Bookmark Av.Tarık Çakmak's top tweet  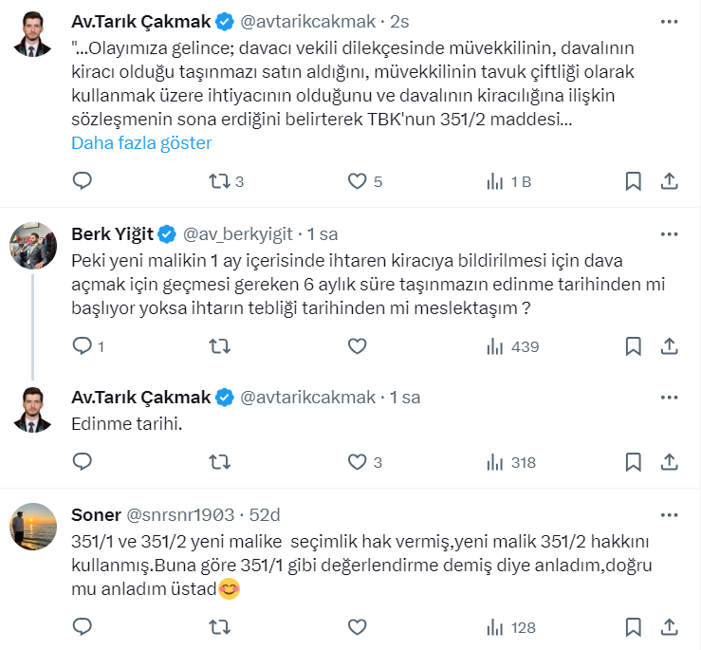point(634,181)
